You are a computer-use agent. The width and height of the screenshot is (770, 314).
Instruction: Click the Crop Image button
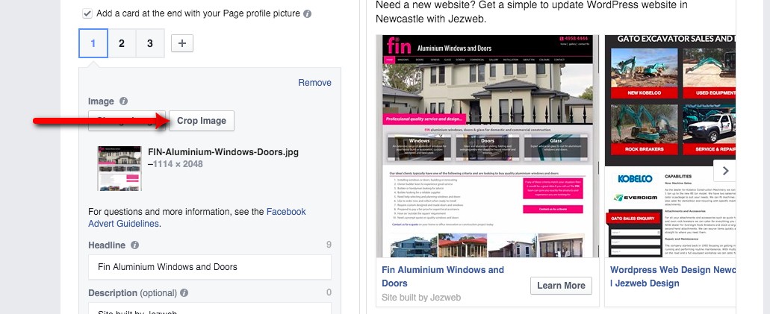point(202,121)
